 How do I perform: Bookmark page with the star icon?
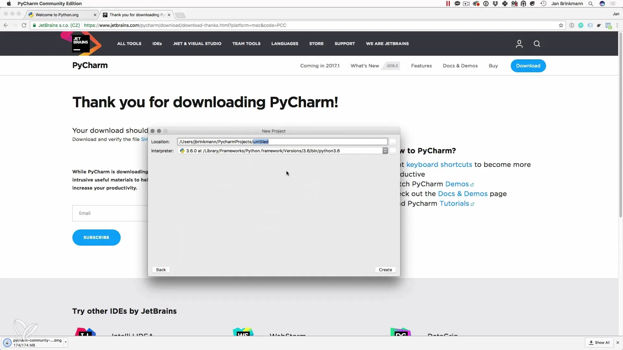561,25
